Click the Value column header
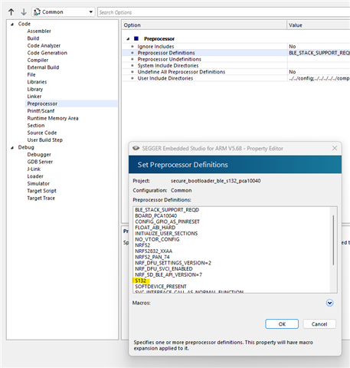 coord(319,25)
